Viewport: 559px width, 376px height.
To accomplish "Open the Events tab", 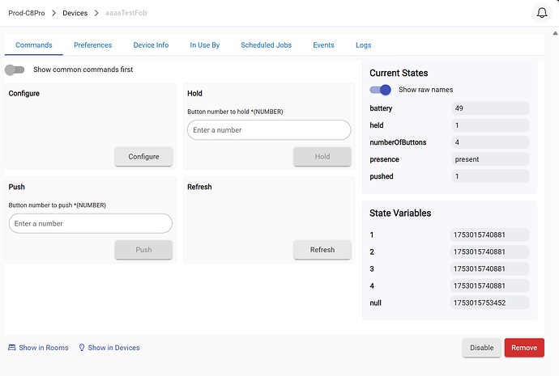I will point(323,45).
